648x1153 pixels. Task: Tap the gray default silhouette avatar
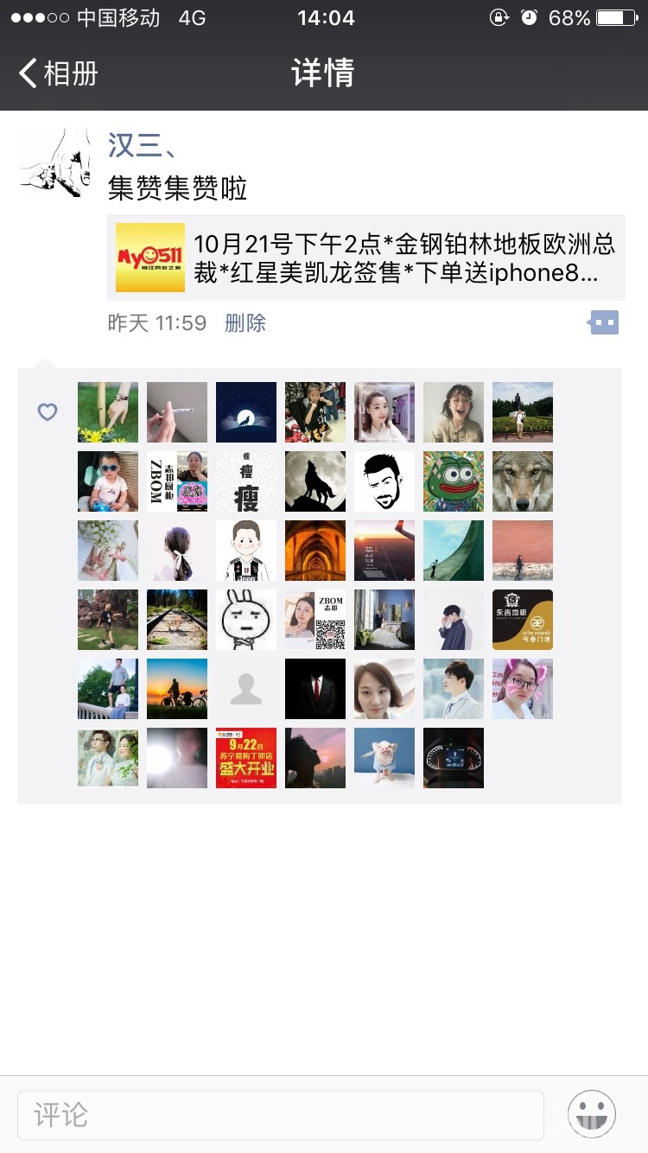pos(246,689)
